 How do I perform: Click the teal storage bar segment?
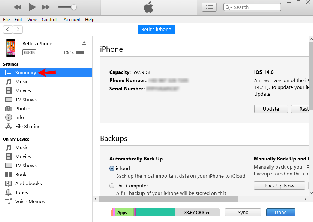click(155, 212)
